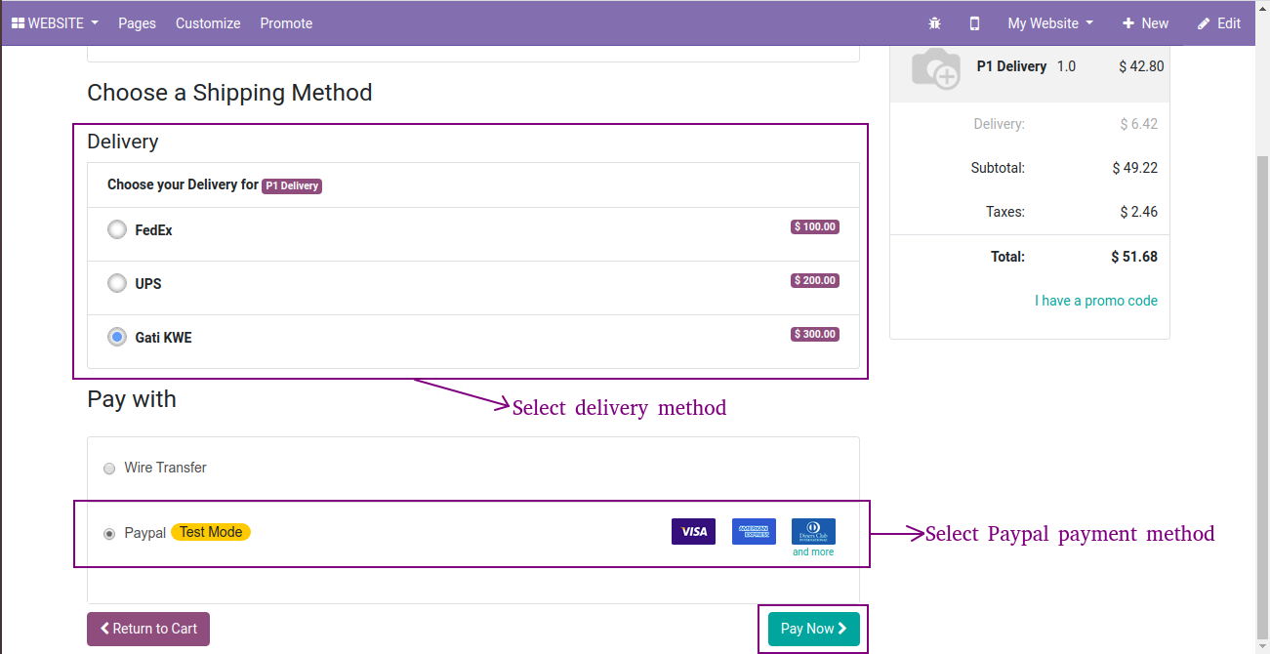Click the P1 Delivery product name in cart
Viewport: 1270px width, 654px height.
[x=1011, y=66]
